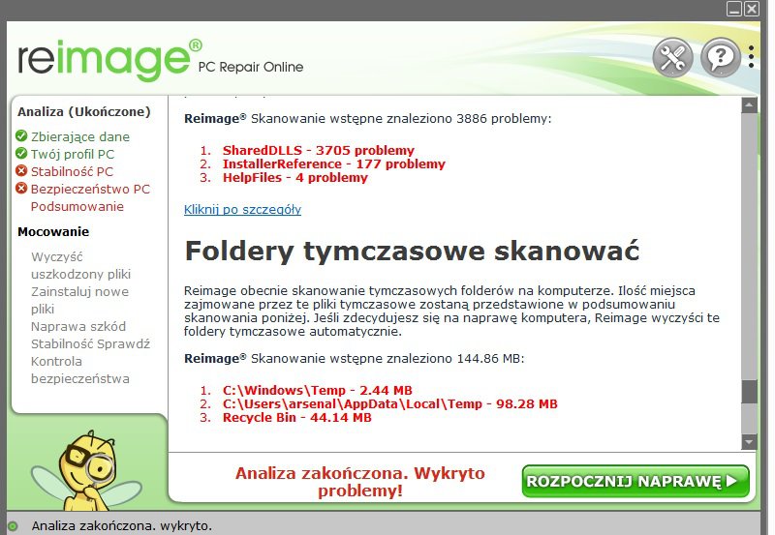Click green check icon beside Twój profil PC

[x=21, y=153]
